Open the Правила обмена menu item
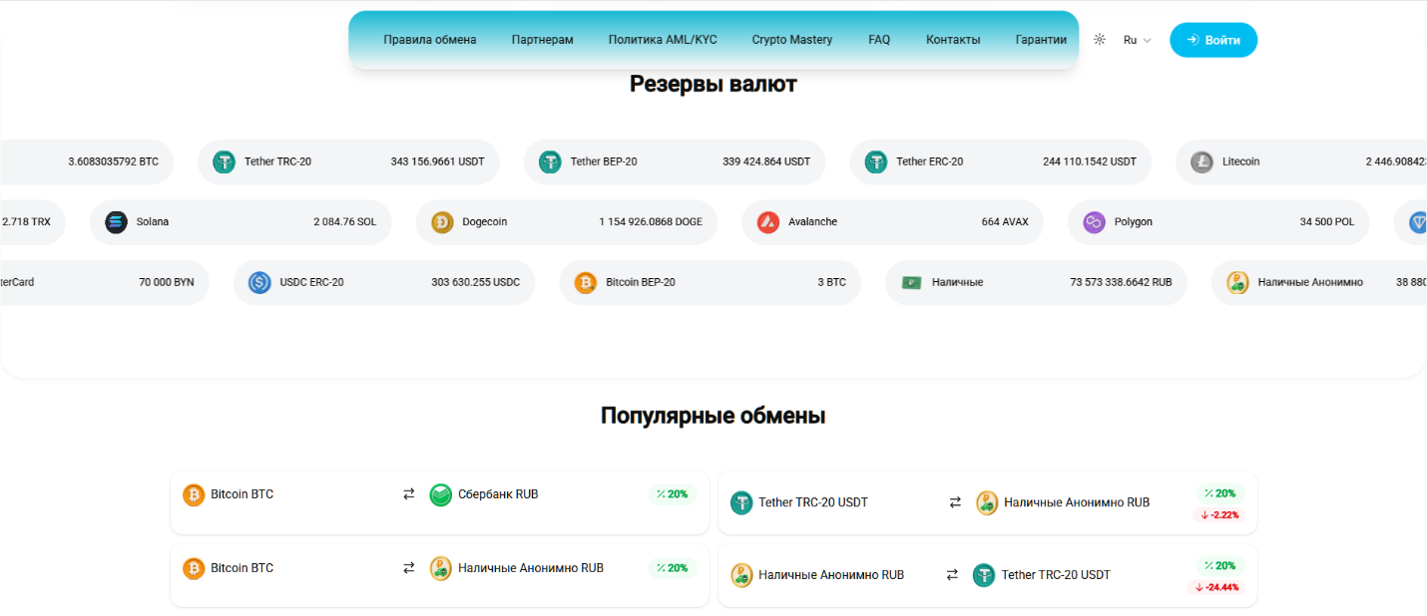This screenshot has height=616, width=1427. (430, 40)
